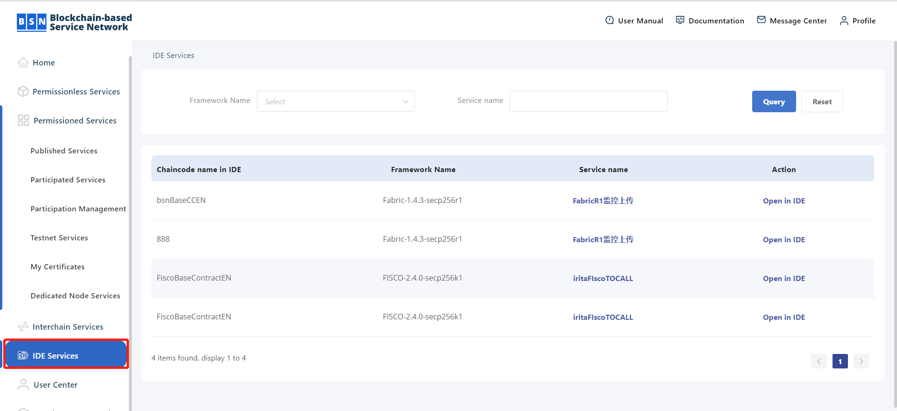
Task: Click the IDE Services breadcrumb title
Action: 173,55
